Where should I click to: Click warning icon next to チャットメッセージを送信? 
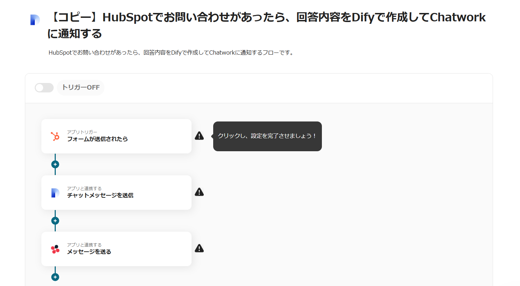(199, 192)
